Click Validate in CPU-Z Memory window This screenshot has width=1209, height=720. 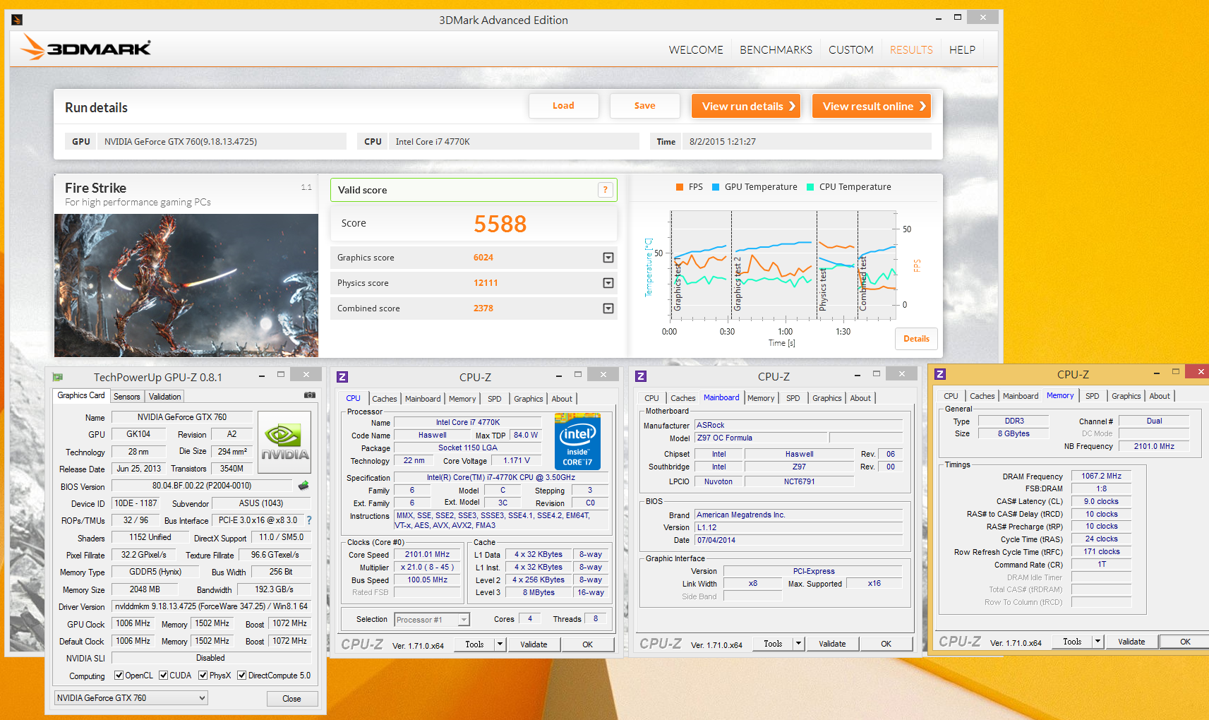(x=1131, y=642)
